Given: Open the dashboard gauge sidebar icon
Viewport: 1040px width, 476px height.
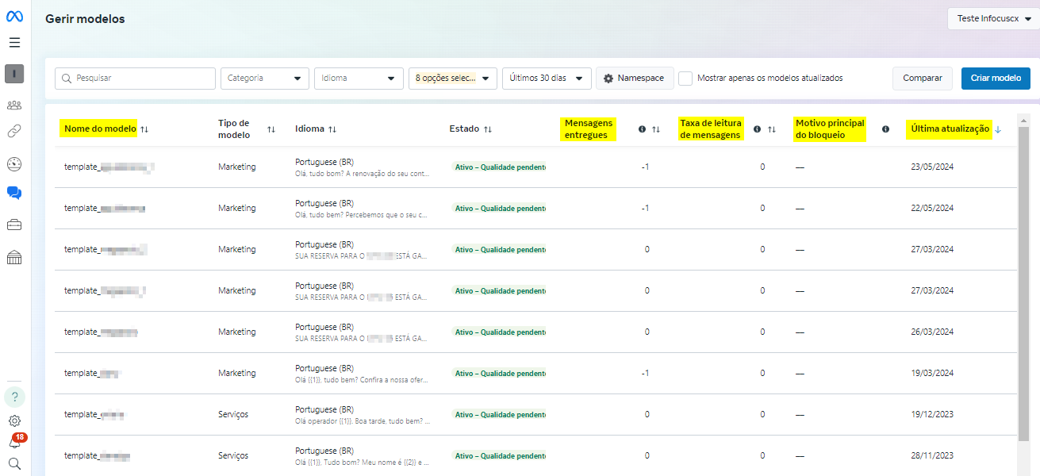Looking at the screenshot, I should pyautogui.click(x=14, y=164).
